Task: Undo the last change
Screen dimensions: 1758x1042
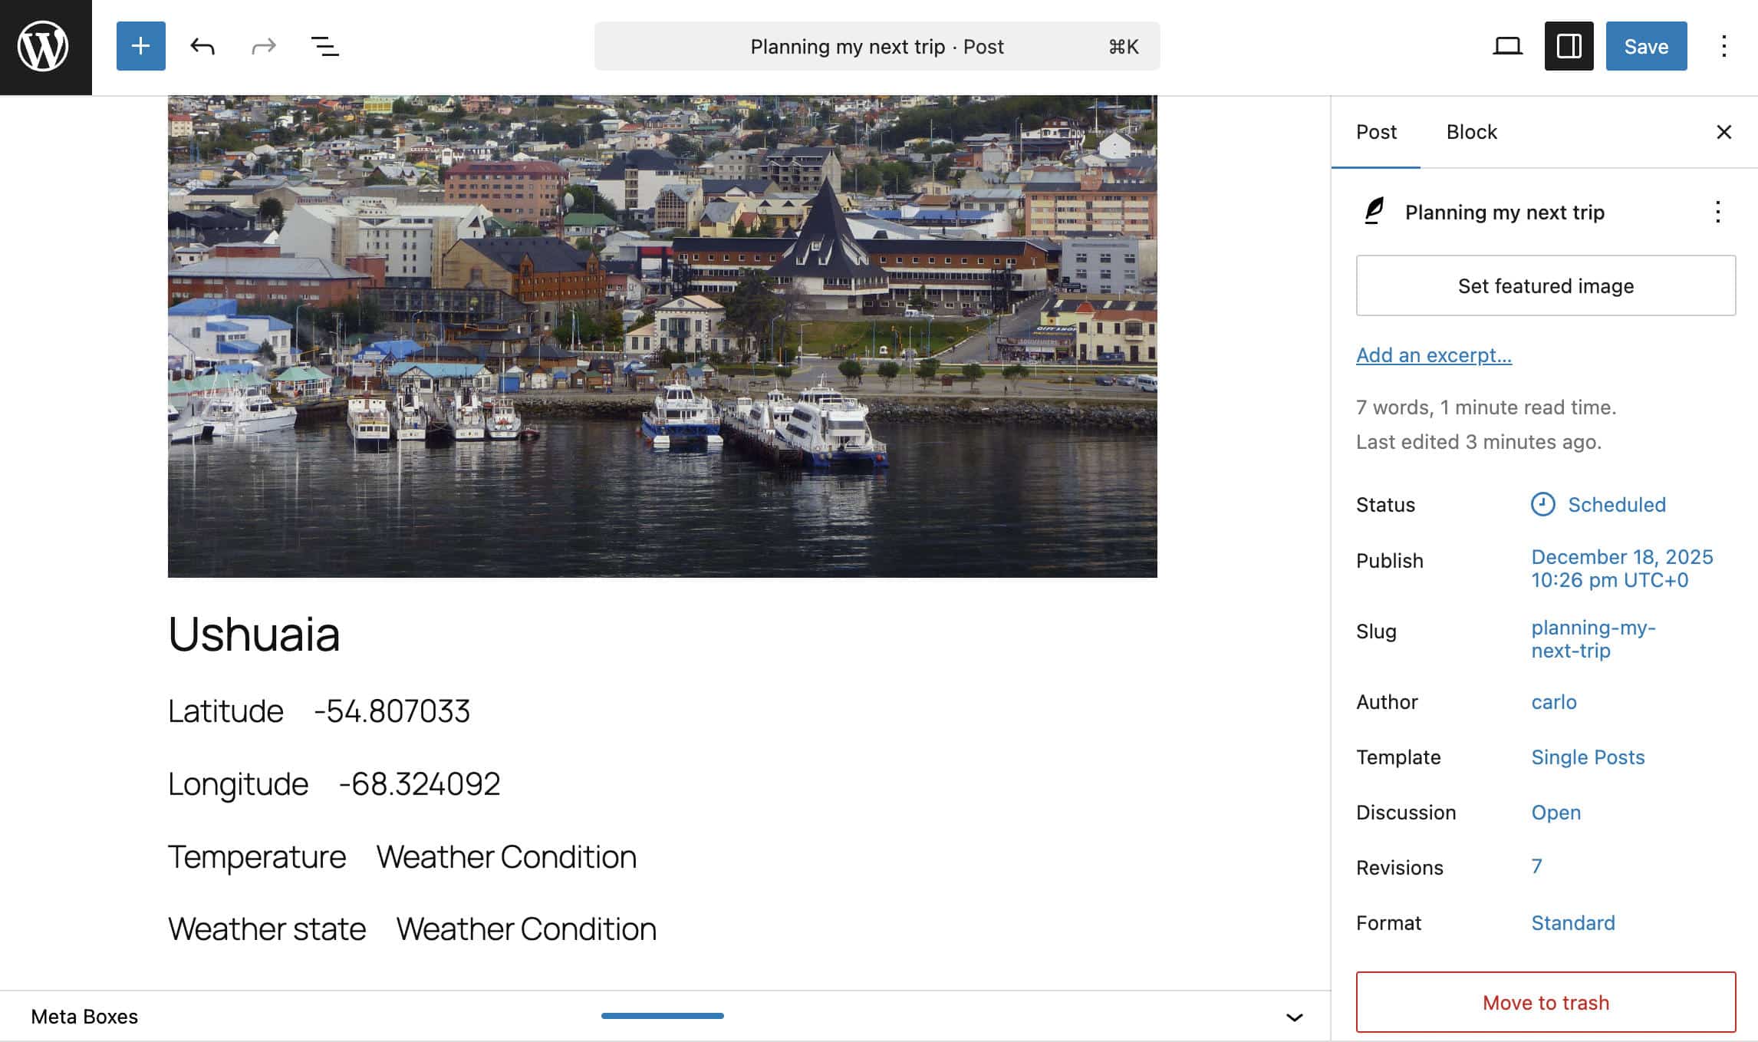Action: point(202,47)
